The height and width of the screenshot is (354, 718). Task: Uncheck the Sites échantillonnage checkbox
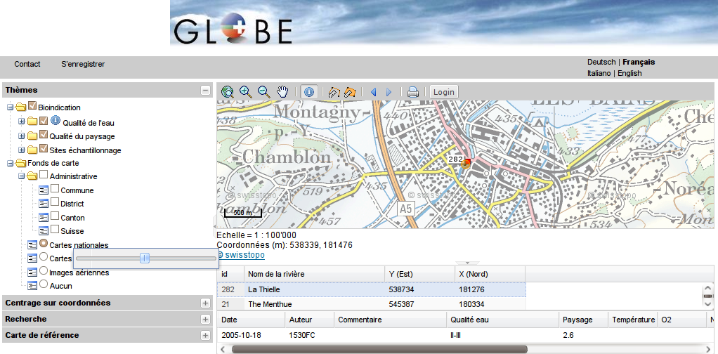tap(44, 148)
